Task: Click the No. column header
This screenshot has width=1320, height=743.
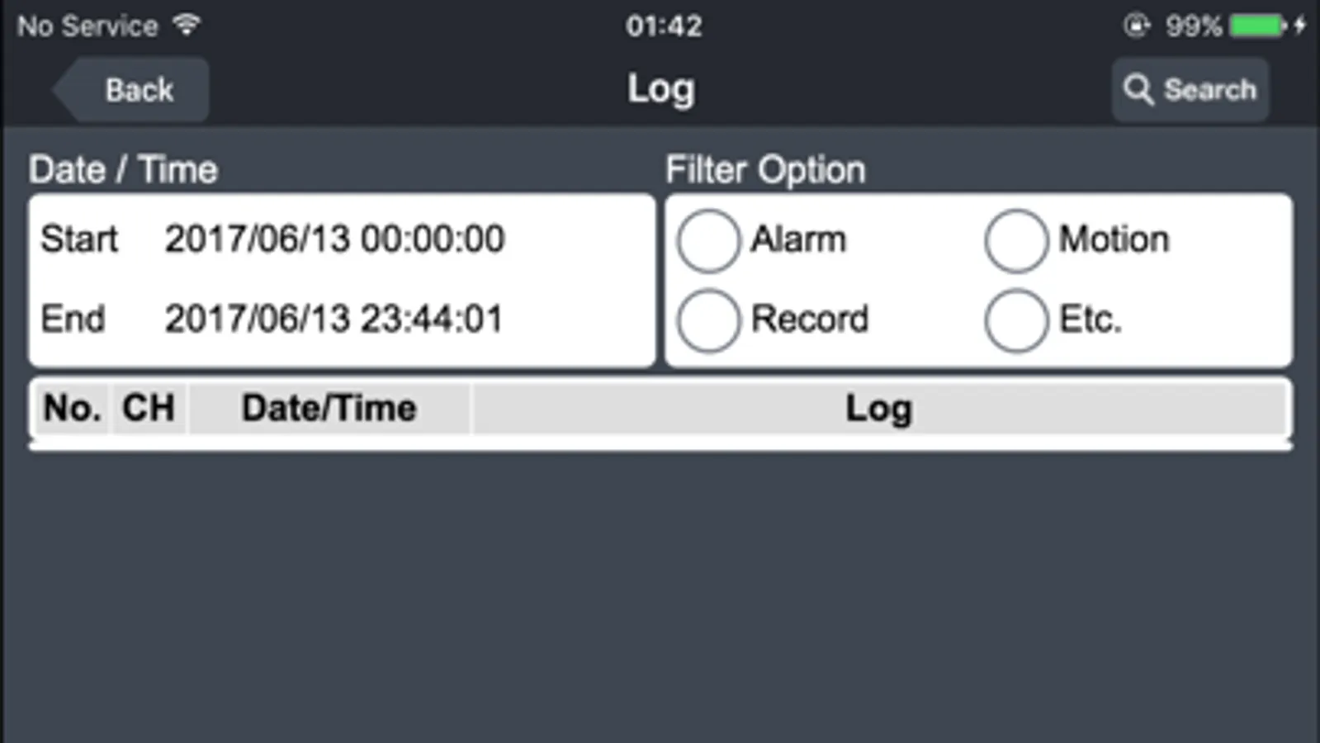Action: (x=72, y=408)
